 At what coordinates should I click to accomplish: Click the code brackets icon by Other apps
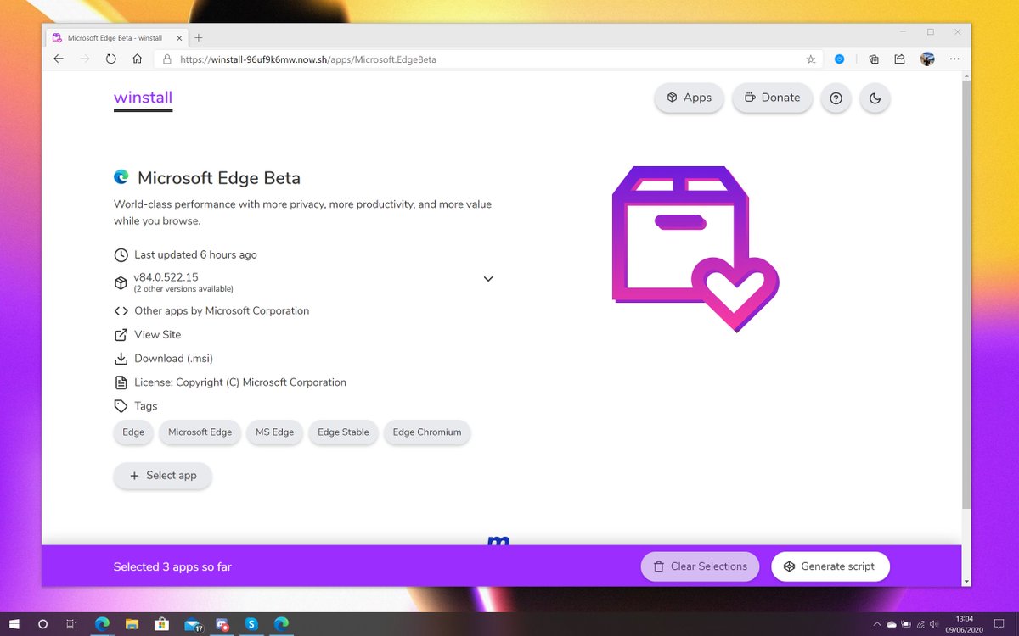click(x=121, y=310)
